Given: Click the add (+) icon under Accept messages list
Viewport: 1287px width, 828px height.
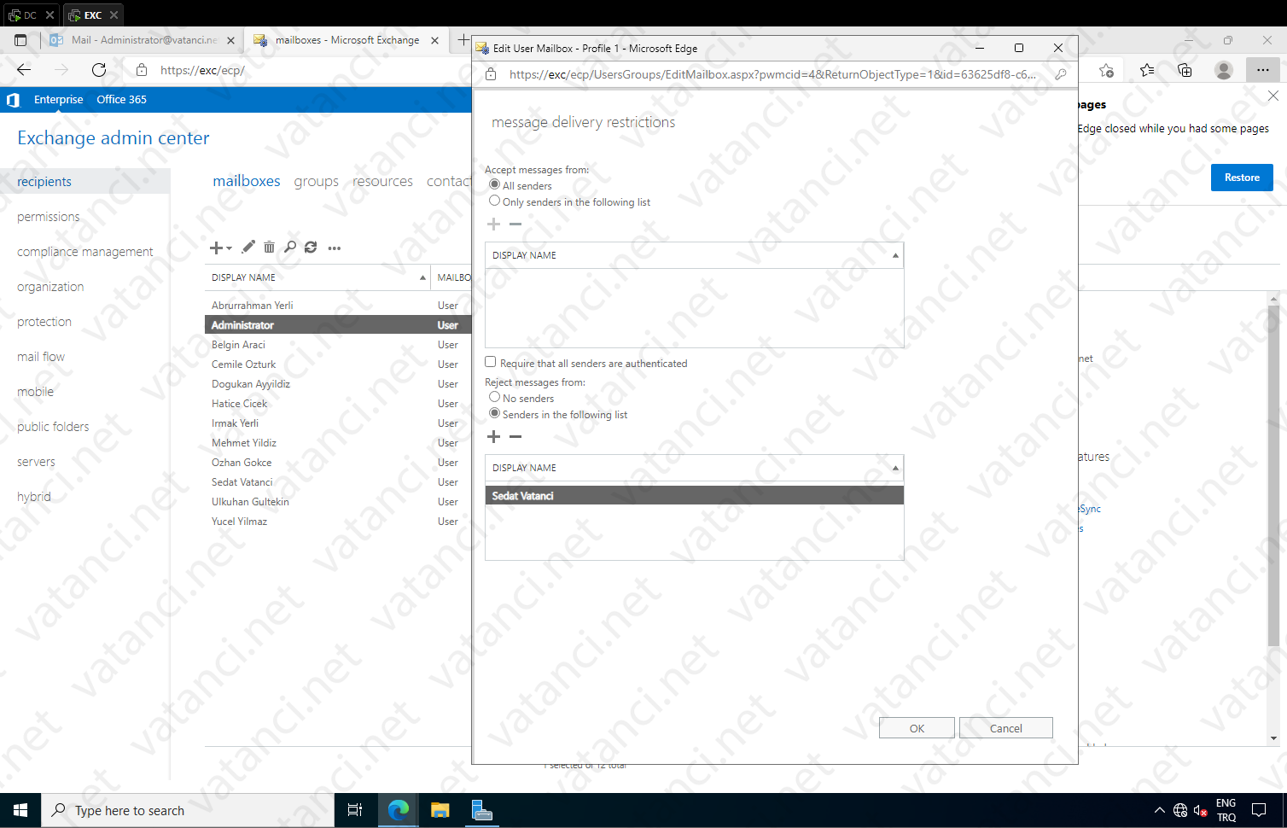Looking at the screenshot, I should (x=493, y=224).
